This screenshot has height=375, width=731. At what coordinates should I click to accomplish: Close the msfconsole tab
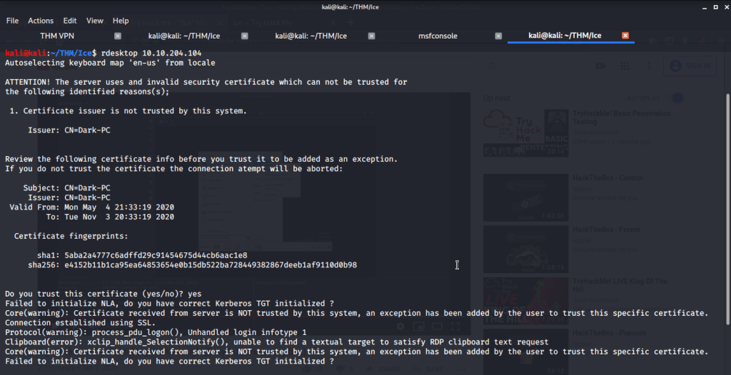pos(498,36)
